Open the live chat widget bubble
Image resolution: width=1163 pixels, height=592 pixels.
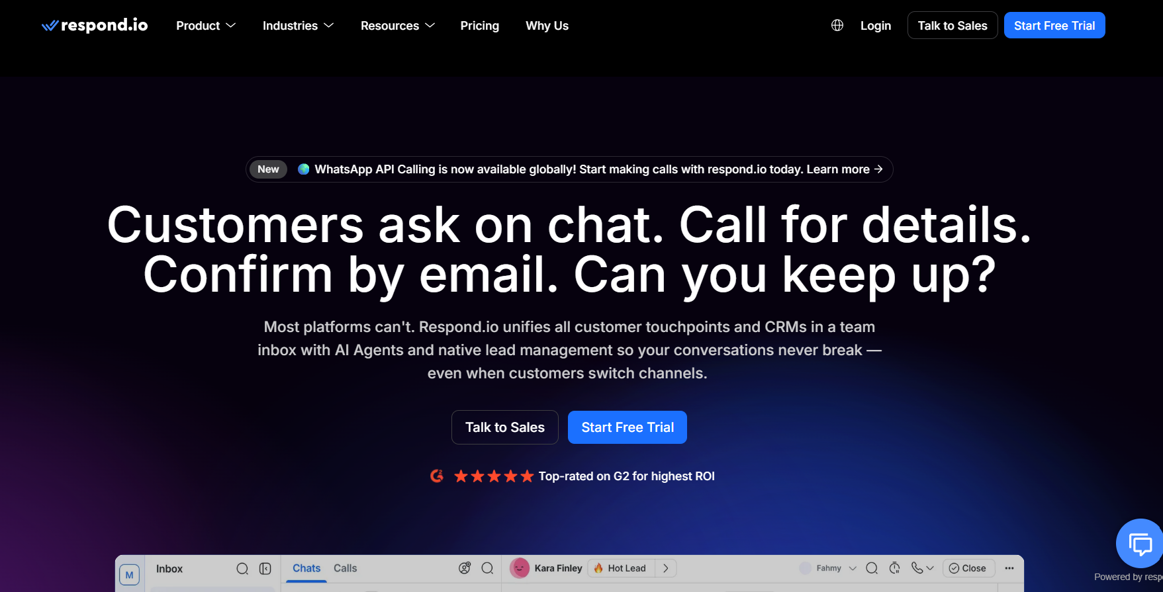[1140, 544]
